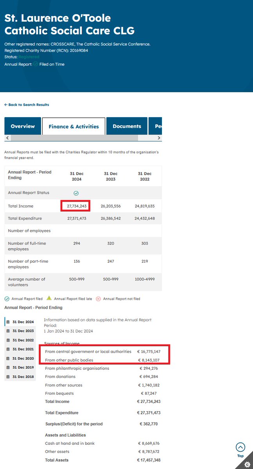Click 'From other public bodies' row
The height and width of the screenshot is (469, 253).
pyautogui.click(x=103, y=360)
